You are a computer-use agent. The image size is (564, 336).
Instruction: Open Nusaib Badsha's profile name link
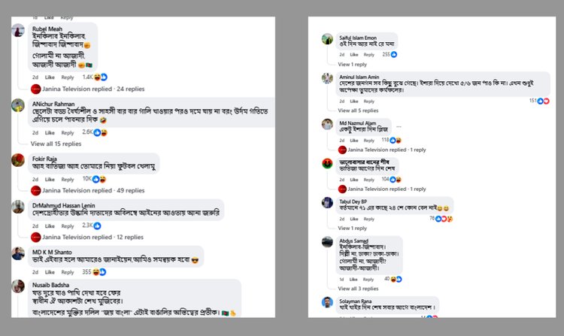point(50,285)
